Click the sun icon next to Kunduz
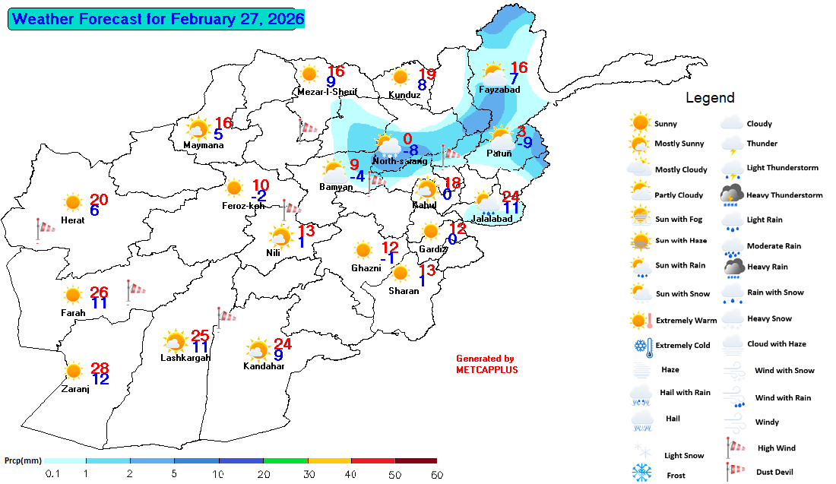This screenshot has width=836, height=484. (401, 77)
